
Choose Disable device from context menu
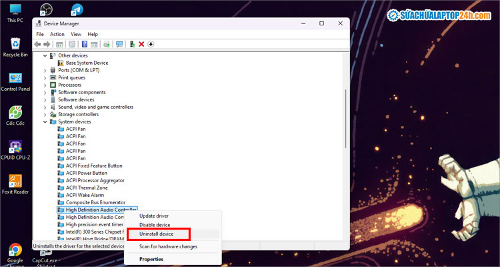(x=173, y=225)
